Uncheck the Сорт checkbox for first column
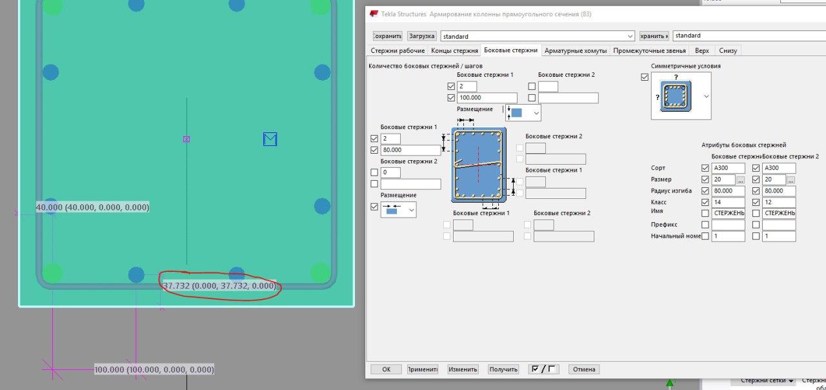 (x=705, y=169)
